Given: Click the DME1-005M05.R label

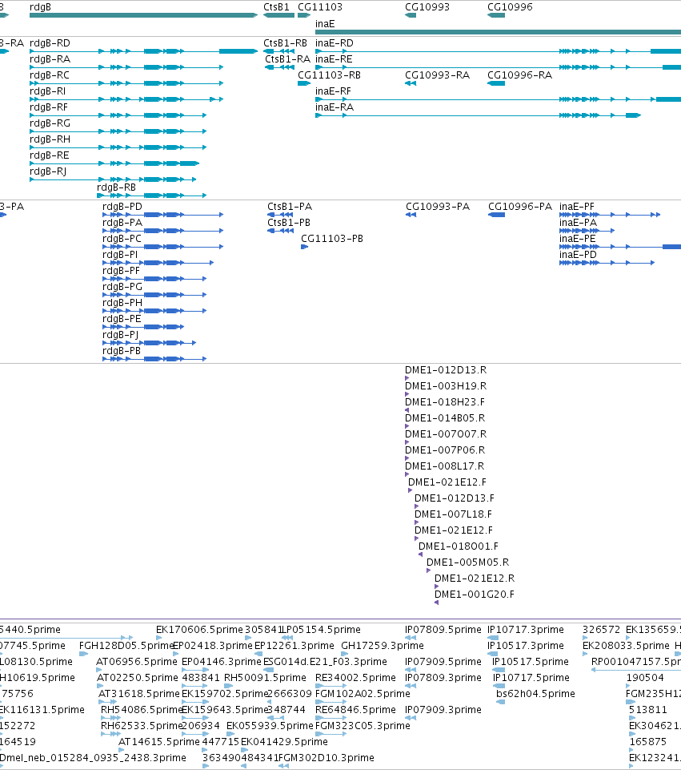Looking at the screenshot, I should pos(467,562).
